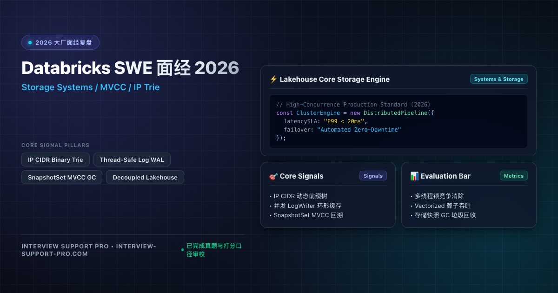The width and height of the screenshot is (558, 293).
Task: Click the Storage Systems / MVCC / IP Trie subtitle
Action: click(91, 87)
